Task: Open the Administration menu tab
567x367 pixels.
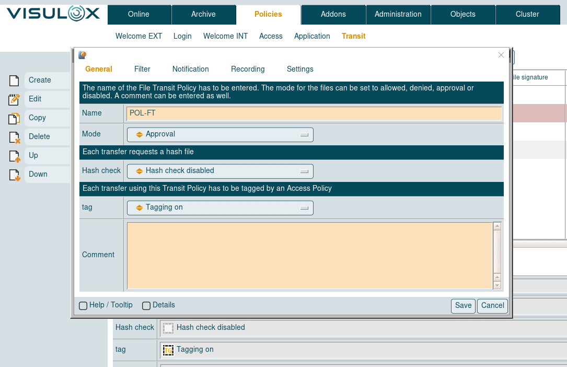Action: [398, 14]
